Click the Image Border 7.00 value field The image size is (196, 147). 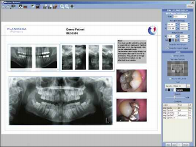pyautogui.click(x=184, y=40)
